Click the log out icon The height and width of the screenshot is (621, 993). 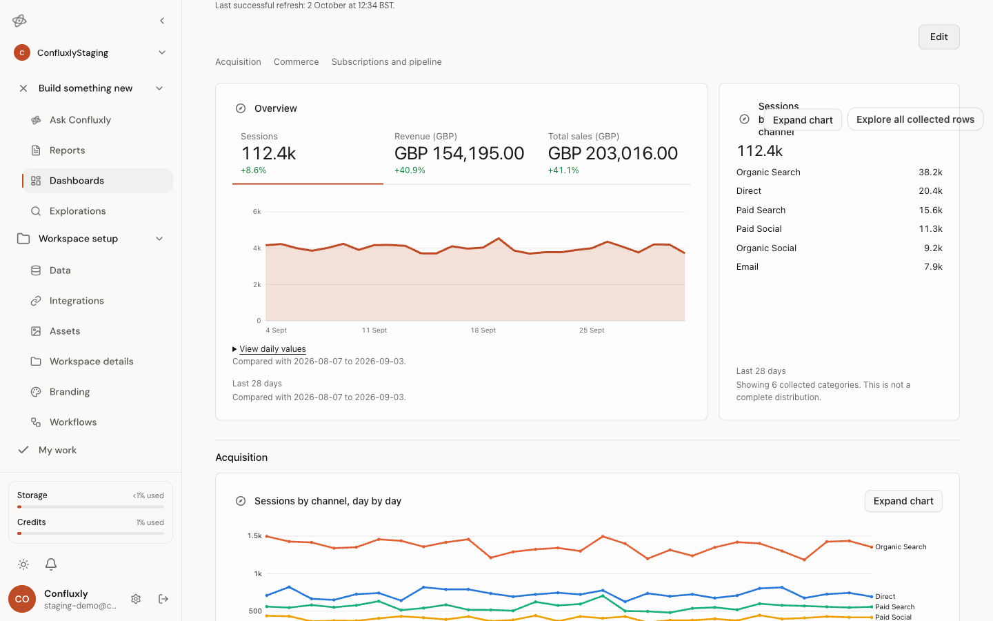(x=163, y=599)
